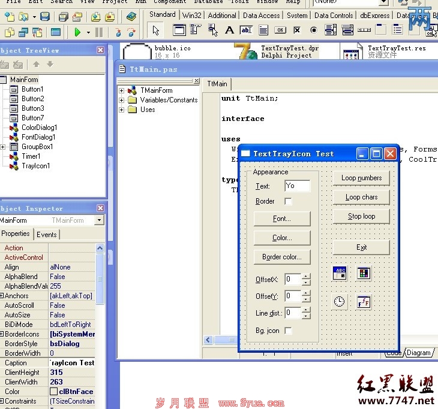The height and width of the screenshot is (409, 438).
Task: Expand the BorderIcons property
Action: point(2,334)
